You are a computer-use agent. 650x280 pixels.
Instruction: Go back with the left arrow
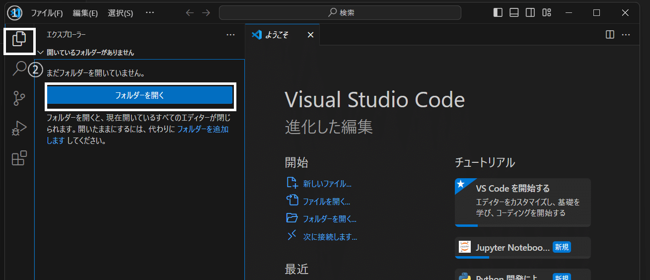190,12
